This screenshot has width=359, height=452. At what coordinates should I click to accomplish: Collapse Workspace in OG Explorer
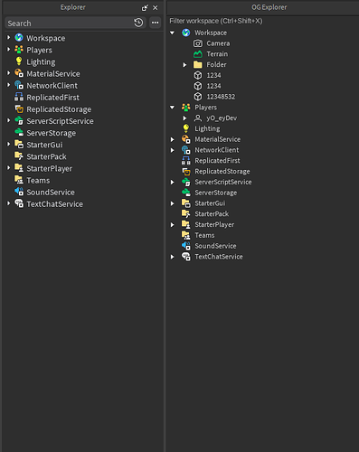pos(172,33)
